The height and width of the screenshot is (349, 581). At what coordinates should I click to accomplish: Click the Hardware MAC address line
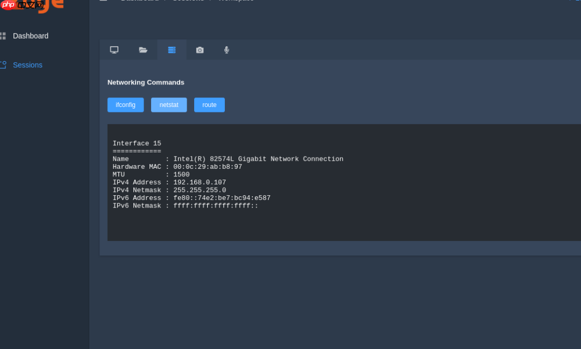pos(177,167)
